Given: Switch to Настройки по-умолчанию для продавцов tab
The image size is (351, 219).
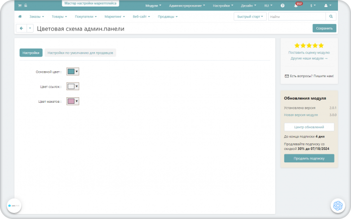Looking at the screenshot, I should point(80,53).
